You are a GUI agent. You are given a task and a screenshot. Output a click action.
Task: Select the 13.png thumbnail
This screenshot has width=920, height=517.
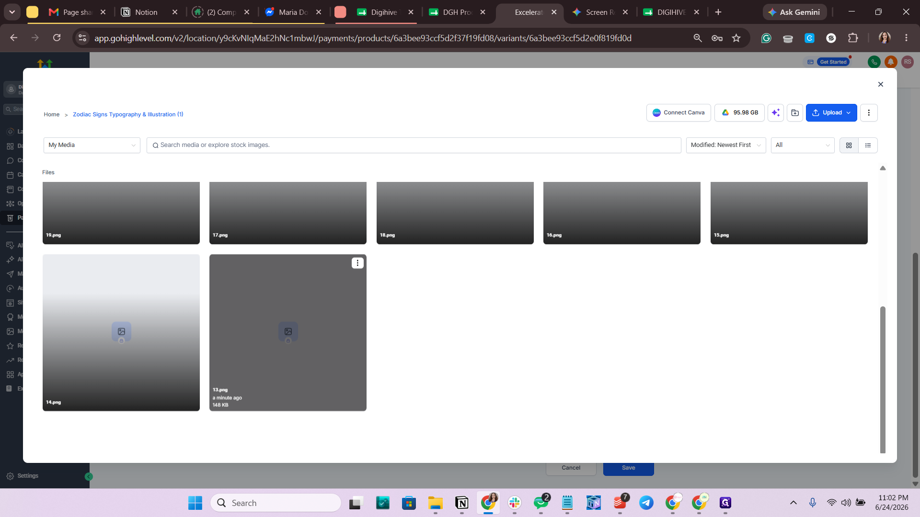288,333
